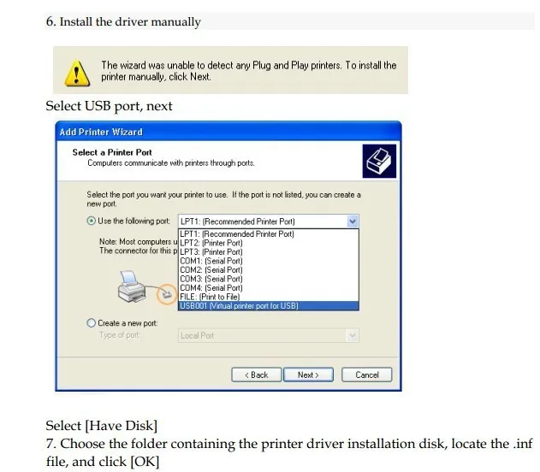
Task: Pick COM3 Serial Port from list
Action: pyautogui.click(x=269, y=279)
